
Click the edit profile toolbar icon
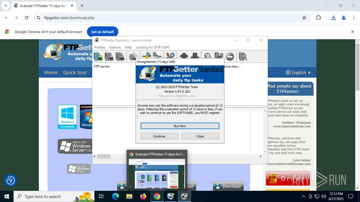[x=109, y=57]
